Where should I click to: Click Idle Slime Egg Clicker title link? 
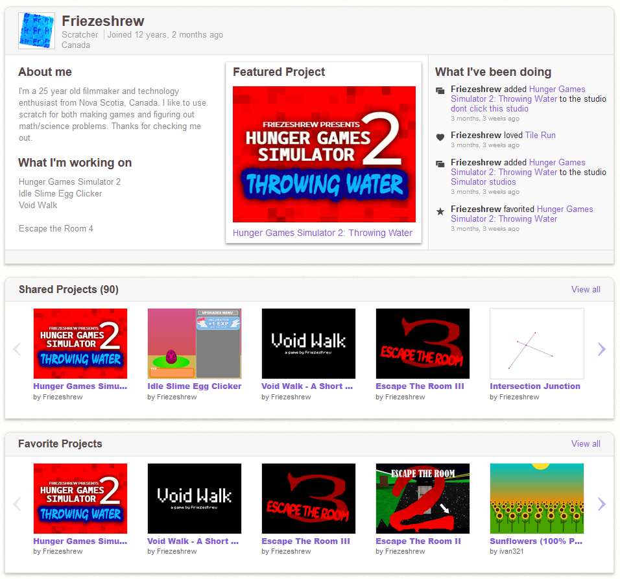(195, 386)
